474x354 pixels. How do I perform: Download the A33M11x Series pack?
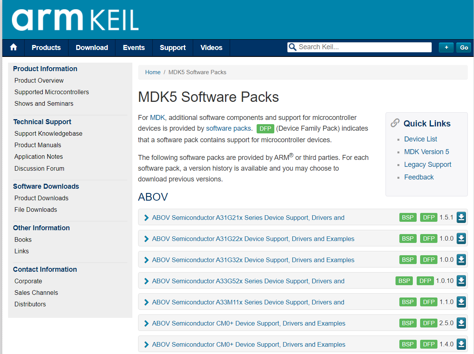point(461,302)
